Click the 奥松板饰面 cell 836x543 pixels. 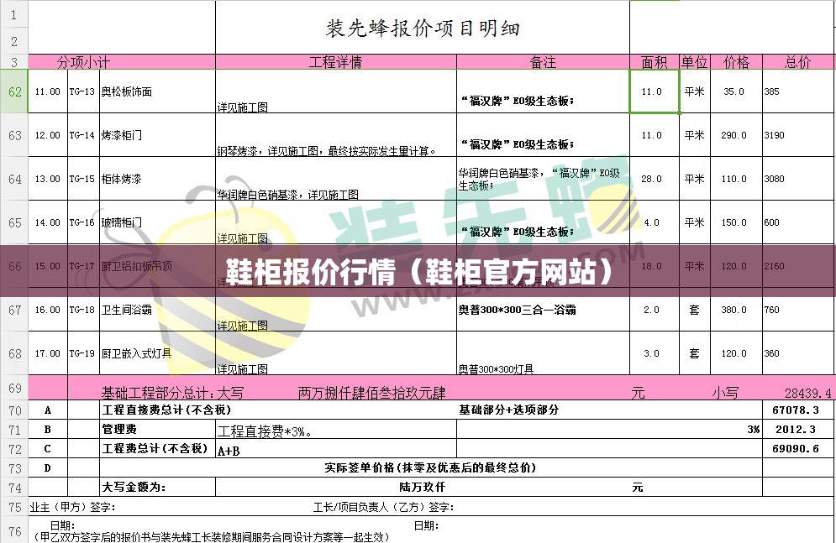tap(157, 91)
